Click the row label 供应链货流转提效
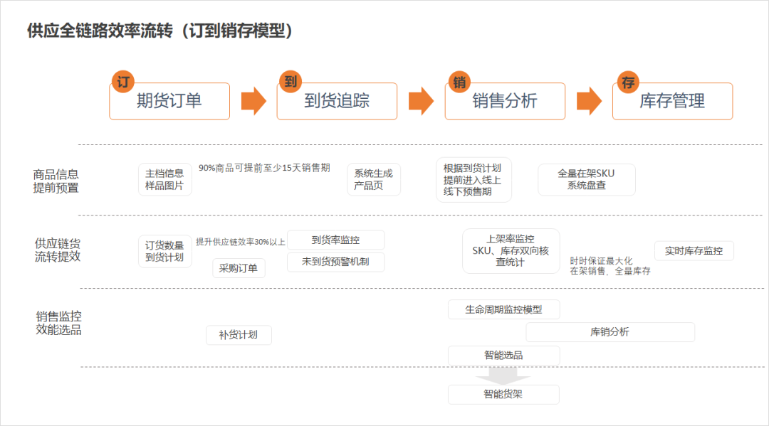The height and width of the screenshot is (426, 769). coord(58,250)
